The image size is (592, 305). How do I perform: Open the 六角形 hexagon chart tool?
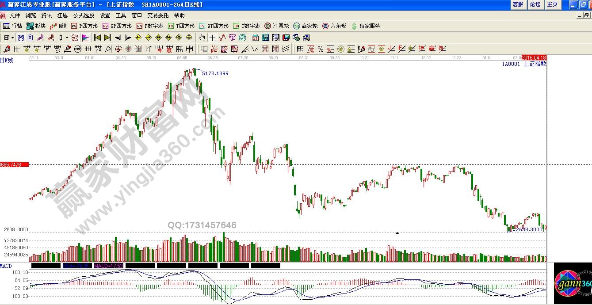[334, 26]
